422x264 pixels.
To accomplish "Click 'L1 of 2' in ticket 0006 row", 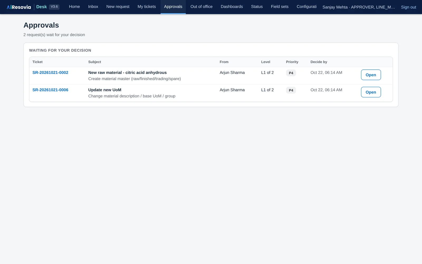I will (267, 90).
